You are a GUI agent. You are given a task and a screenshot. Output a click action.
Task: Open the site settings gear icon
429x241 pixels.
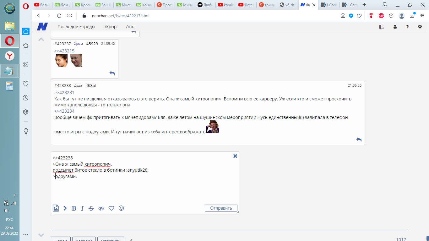tap(420, 27)
